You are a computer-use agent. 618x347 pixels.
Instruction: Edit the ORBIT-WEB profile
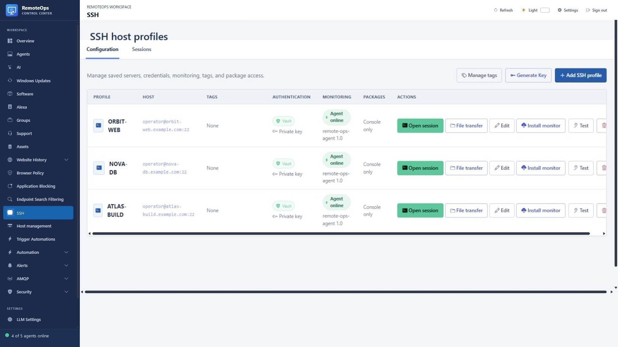[x=502, y=126]
